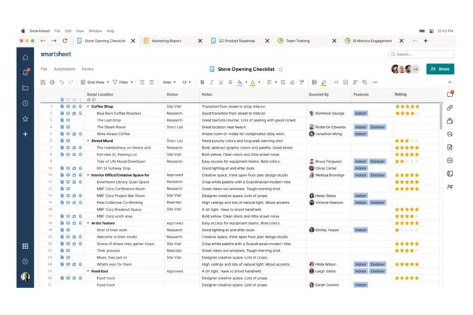
Task: Click the Redo arrow
Action: click(71, 82)
